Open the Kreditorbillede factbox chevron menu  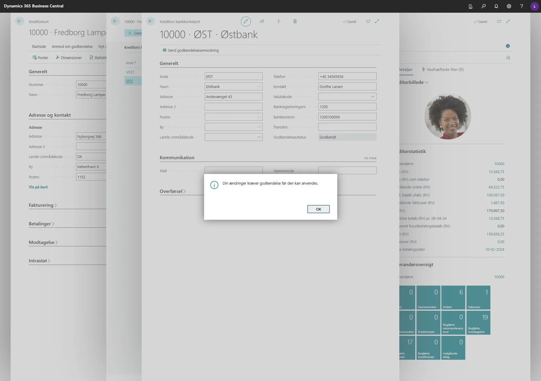(426, 82)
